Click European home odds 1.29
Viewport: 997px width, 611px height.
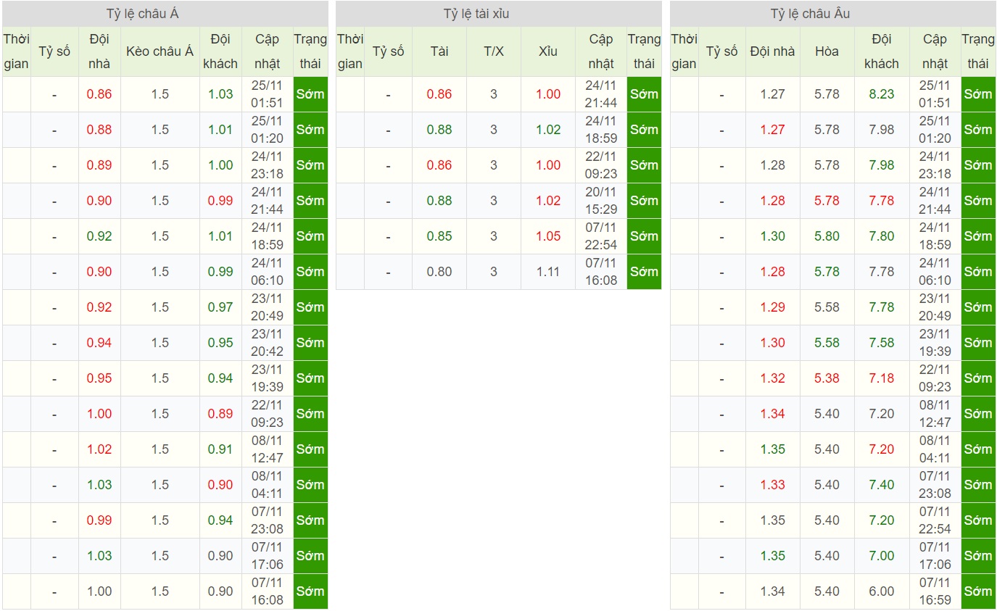pos(773,307)
